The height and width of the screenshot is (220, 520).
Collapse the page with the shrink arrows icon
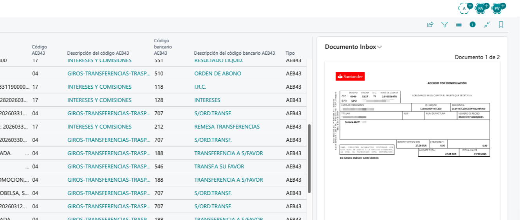(487, 25)
